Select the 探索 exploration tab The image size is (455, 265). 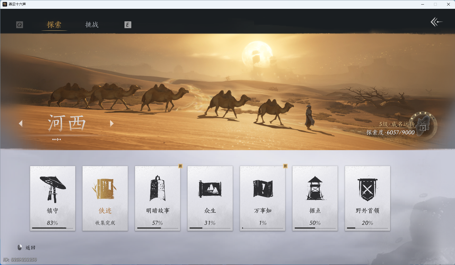[54, 25]
